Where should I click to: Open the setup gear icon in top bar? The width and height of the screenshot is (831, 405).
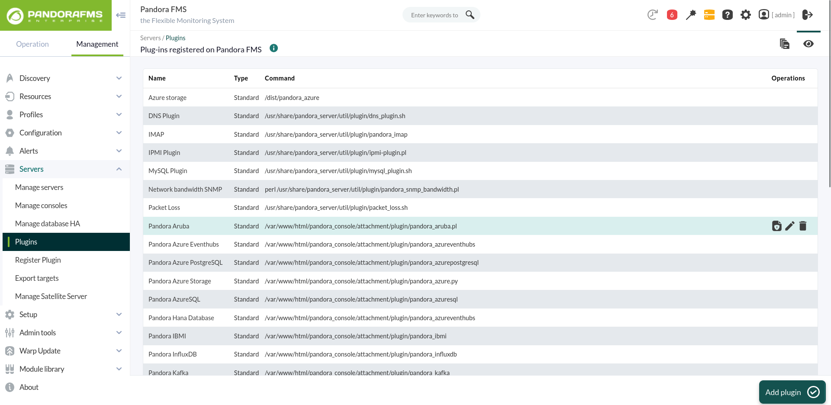[746, 15]
